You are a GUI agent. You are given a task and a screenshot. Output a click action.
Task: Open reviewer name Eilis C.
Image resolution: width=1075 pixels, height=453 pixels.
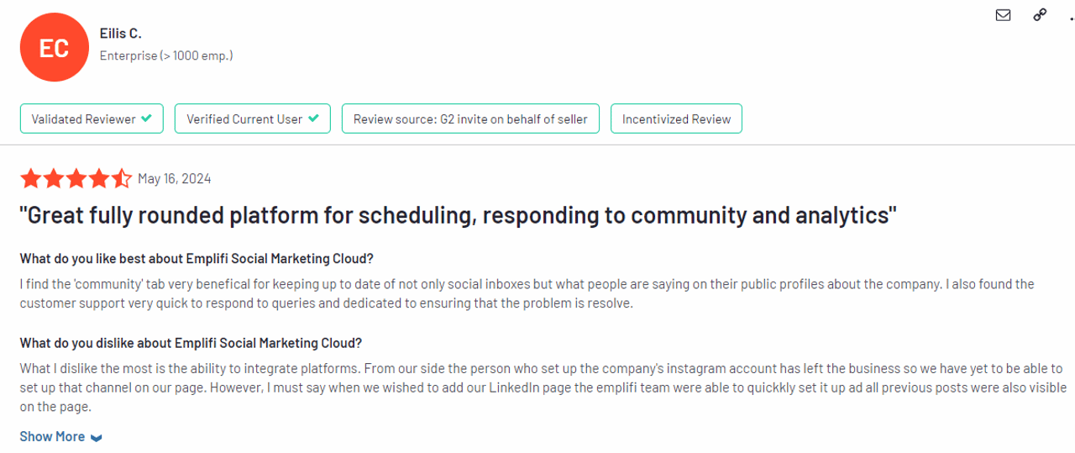pyautogui.click(x=120, y=34)
